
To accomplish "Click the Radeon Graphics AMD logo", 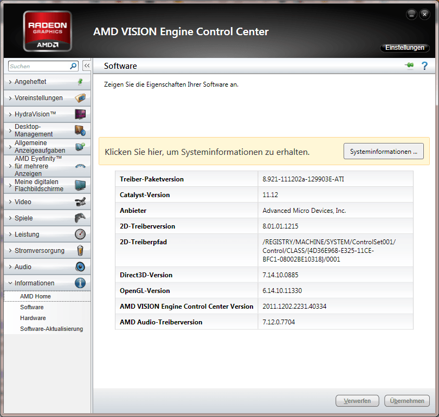I will pos(47,31).
